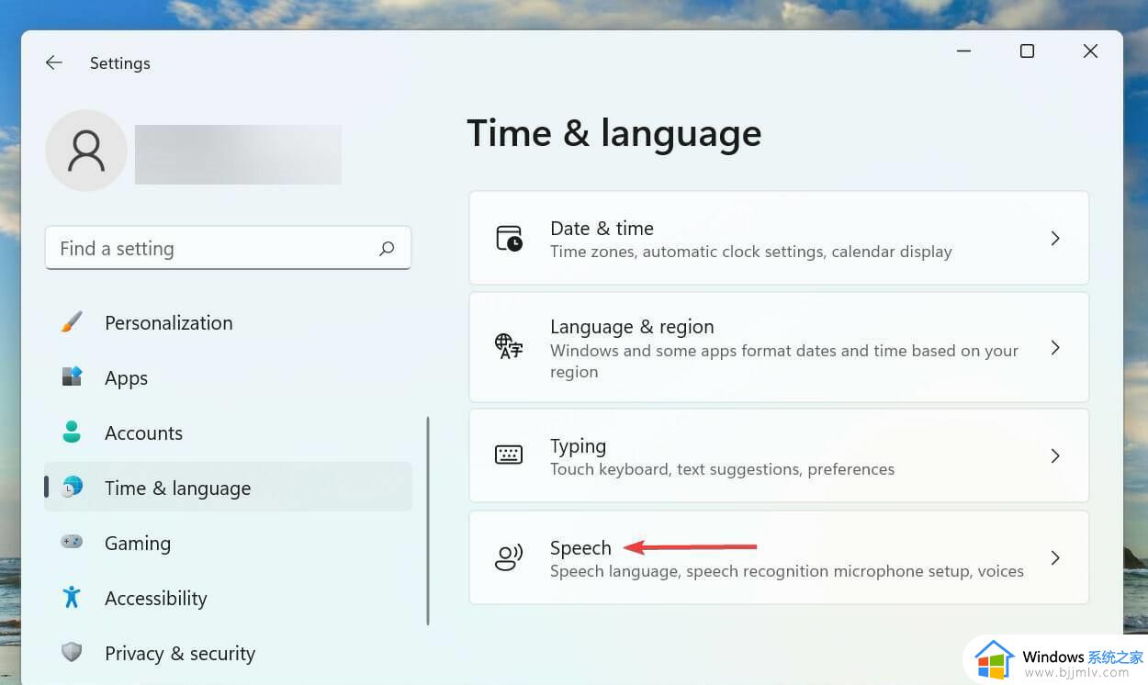Select Time & language sidebar item
This screenshot has width=1148, height=685.
228,488
